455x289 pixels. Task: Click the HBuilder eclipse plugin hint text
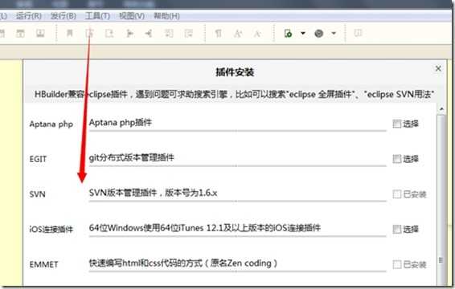point(234,94)
